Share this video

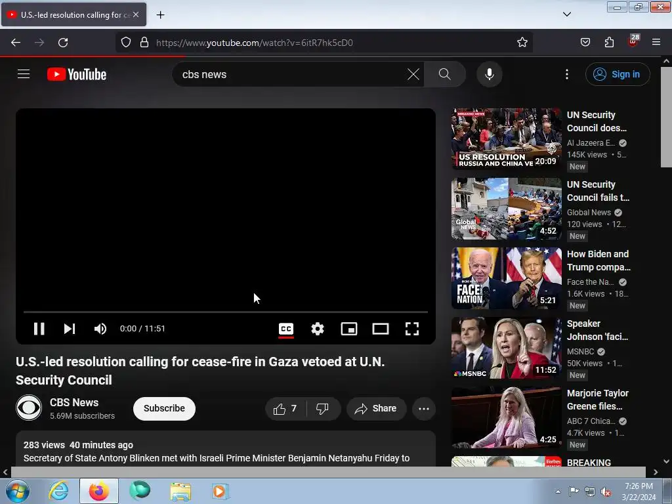click(376, 408)
